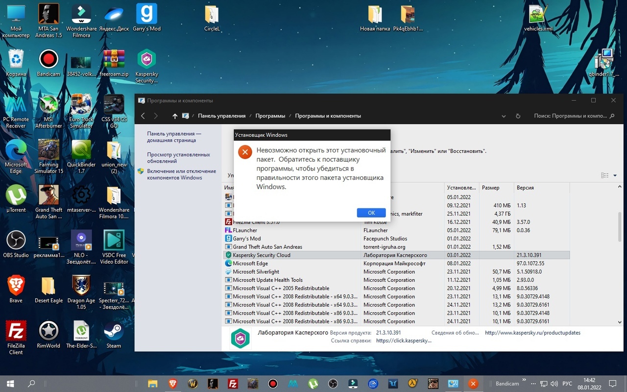Open Включение или отключение компонентов Windows
This screenshot has height=392, width=627.
click(x=181, y=174)
